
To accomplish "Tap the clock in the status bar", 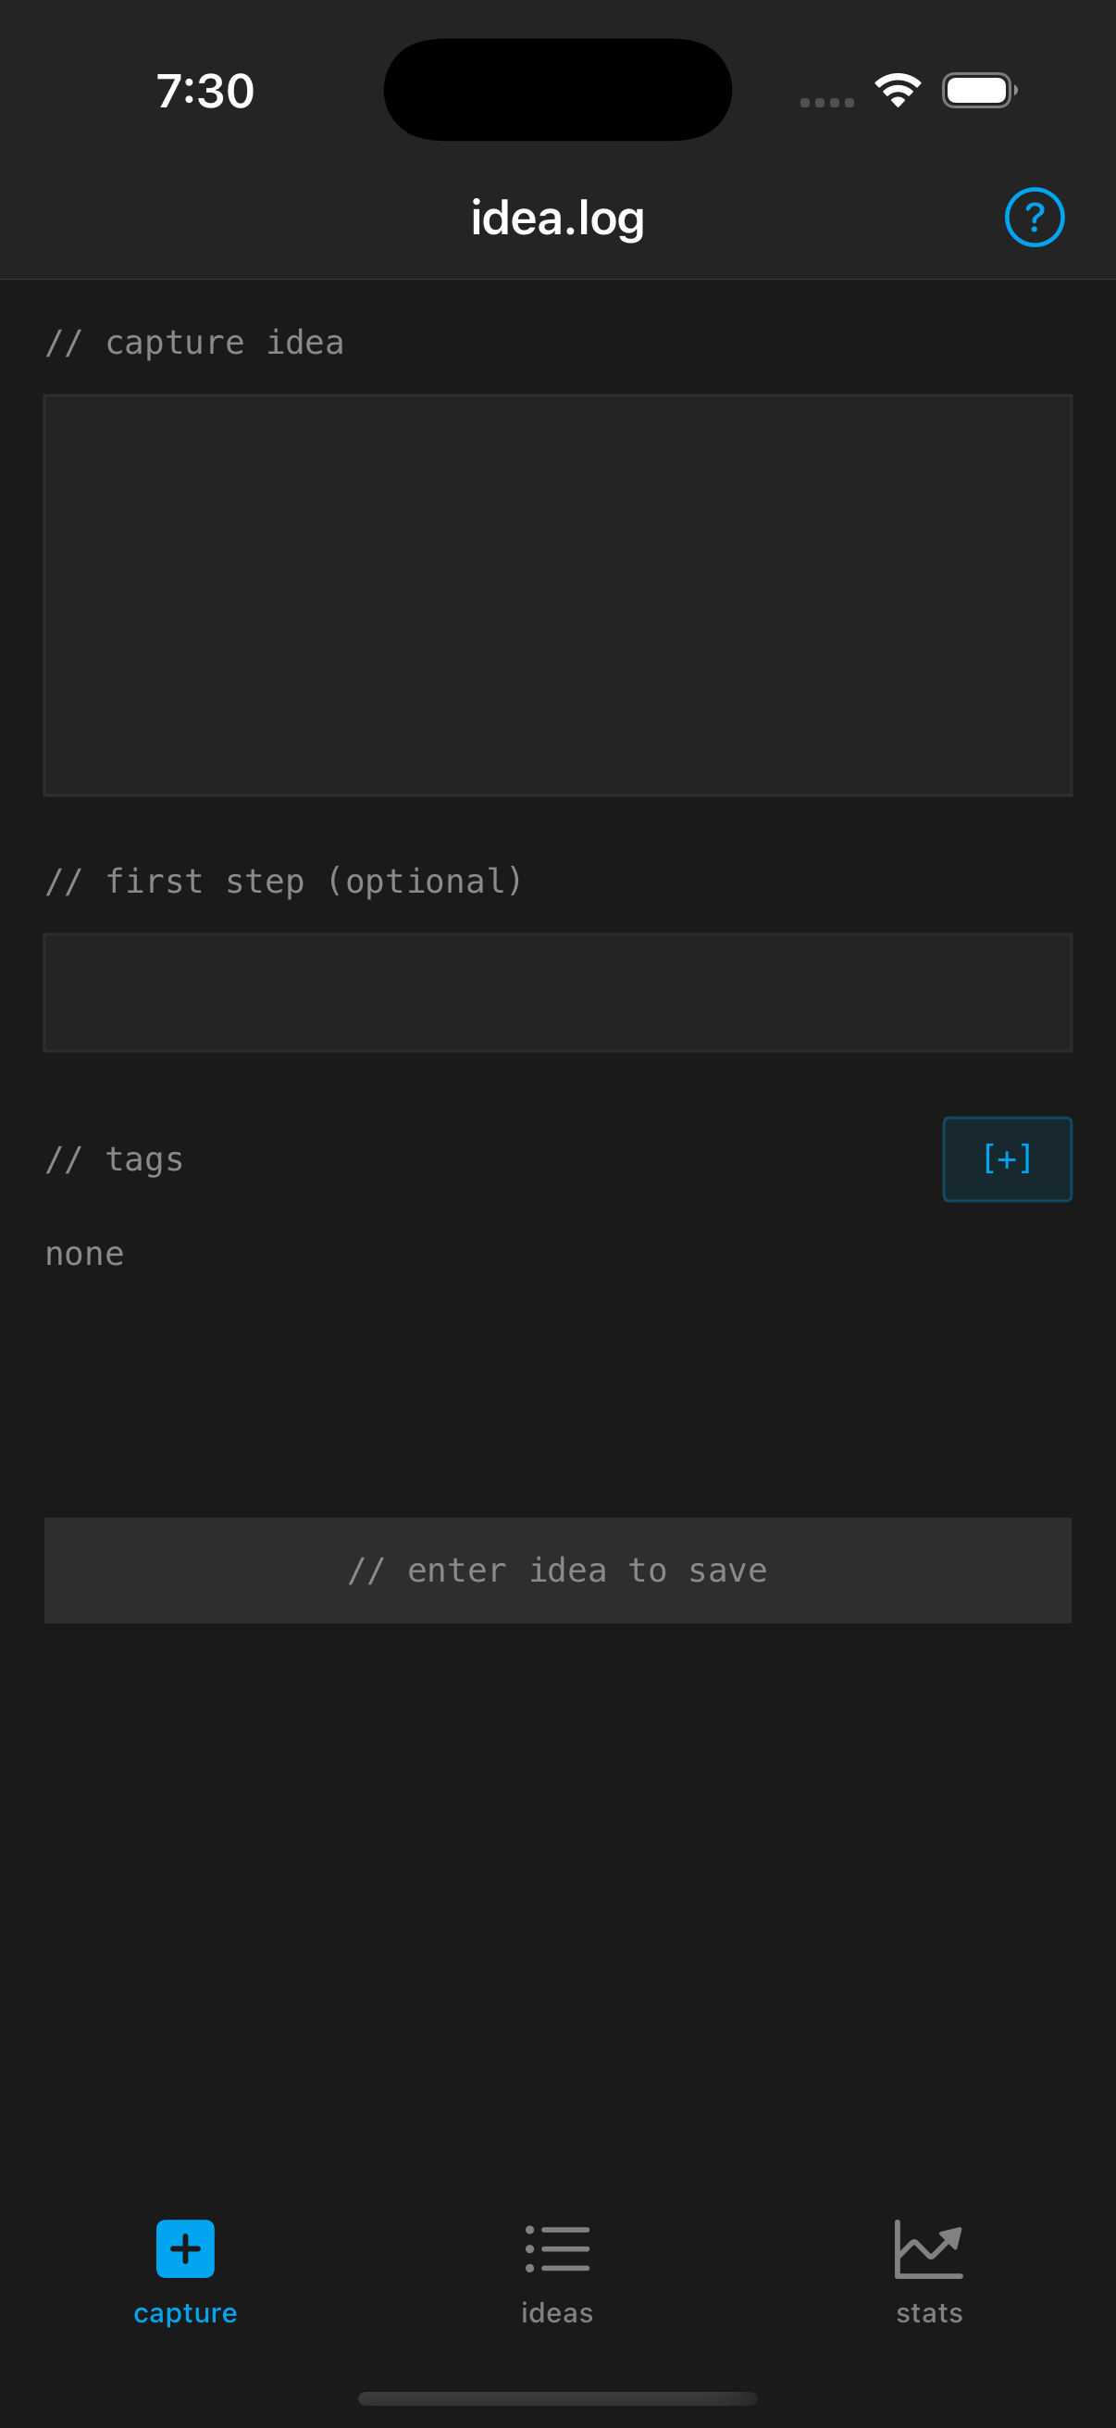I will [x=205, y=90].
